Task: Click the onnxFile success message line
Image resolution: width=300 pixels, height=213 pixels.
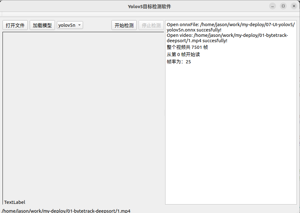Action: (x=230, y=24)
